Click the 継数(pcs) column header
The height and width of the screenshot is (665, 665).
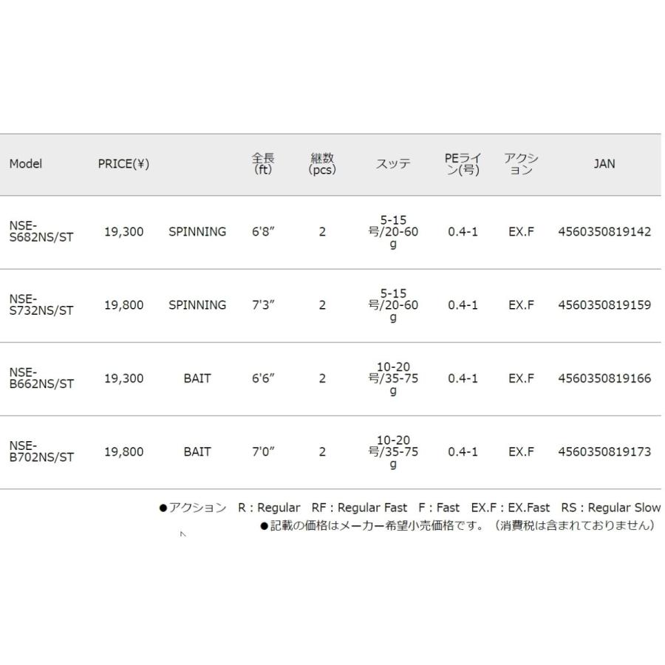coord(322,164)
